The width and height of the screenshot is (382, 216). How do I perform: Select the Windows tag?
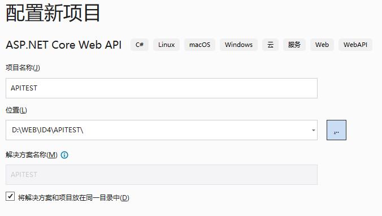click(x=238, y=45)
